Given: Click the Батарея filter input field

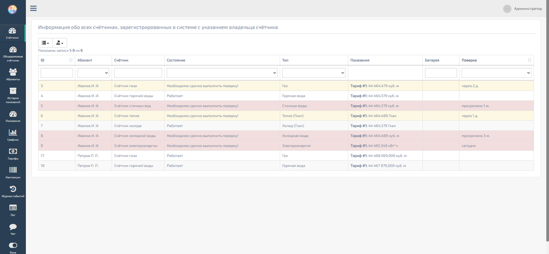Looking at the screenshot, I should (x=441, y=73).
